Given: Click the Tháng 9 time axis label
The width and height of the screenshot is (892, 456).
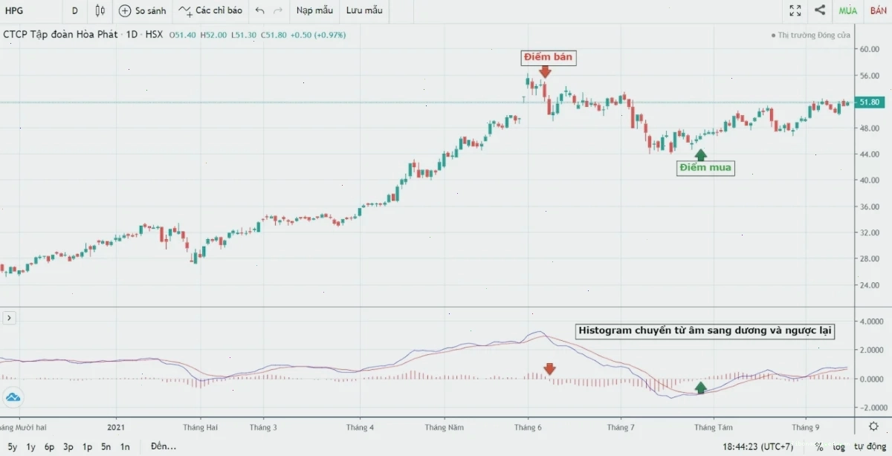Looking at the screenshot, I should coord(805,427).
